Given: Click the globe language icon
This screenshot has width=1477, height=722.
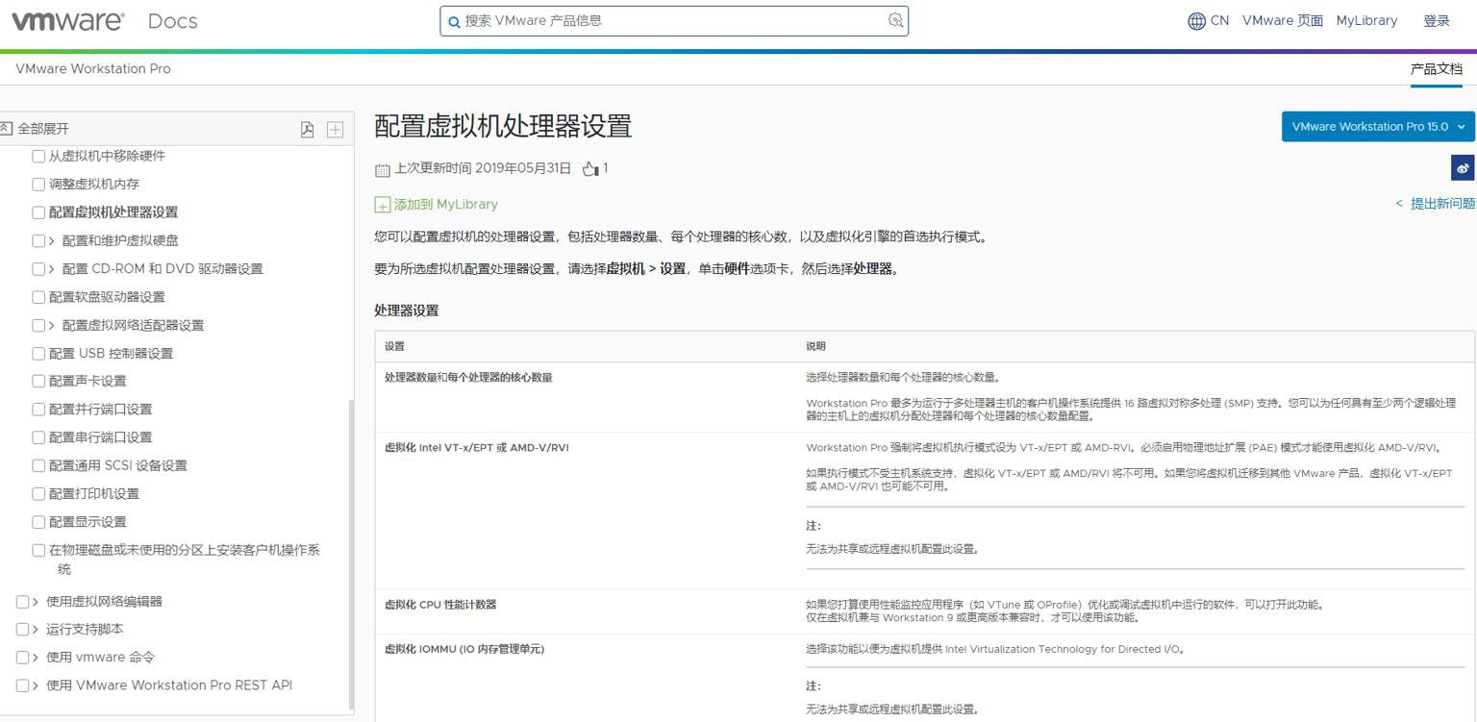Looking at the screenshot, I should [x=1196, y=21].
